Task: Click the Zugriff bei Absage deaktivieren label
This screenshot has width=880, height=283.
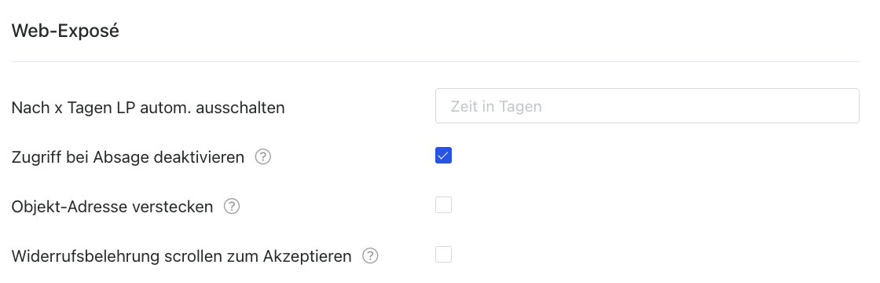Action: click(128, 157)
